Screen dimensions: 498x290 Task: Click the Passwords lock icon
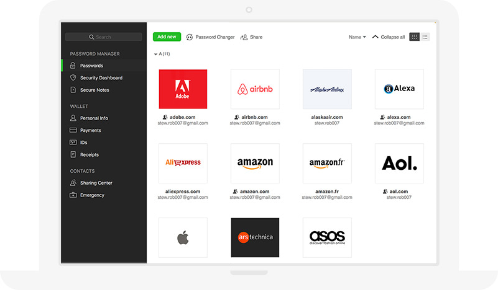[x=73, y=66]
